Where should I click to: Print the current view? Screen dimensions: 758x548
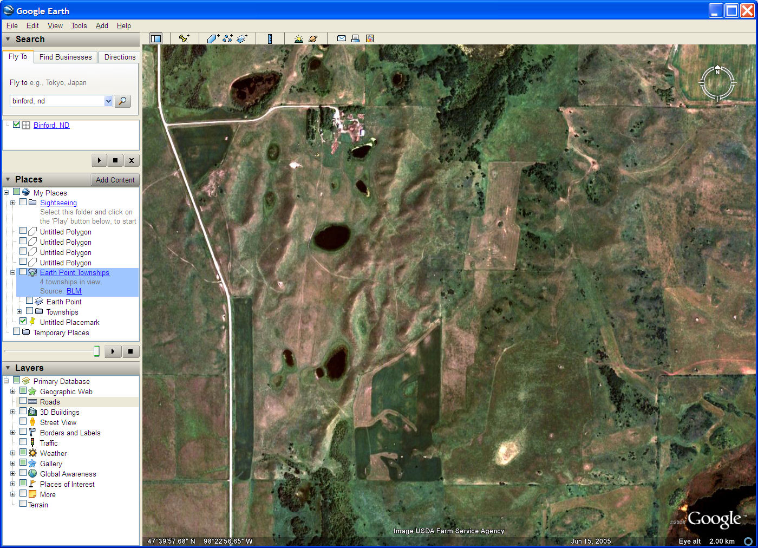point(356,38)
